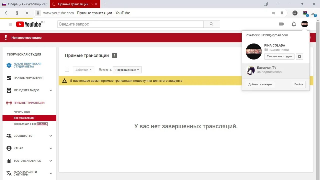The width and height of the screenshot is (320, 180).
Task: Click the exclamation icon in red banner
Action: pyautogui.click(x=6, y=38)
